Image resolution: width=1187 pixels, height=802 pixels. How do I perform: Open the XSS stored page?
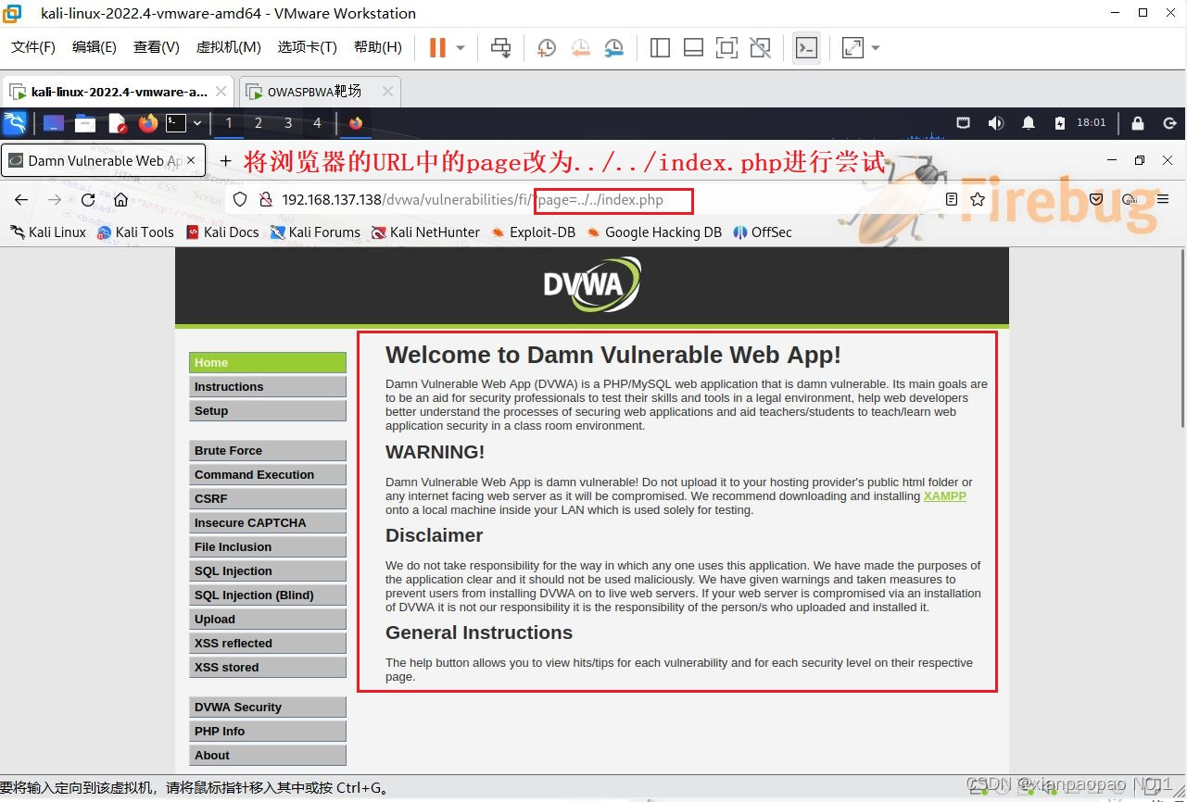268,668
